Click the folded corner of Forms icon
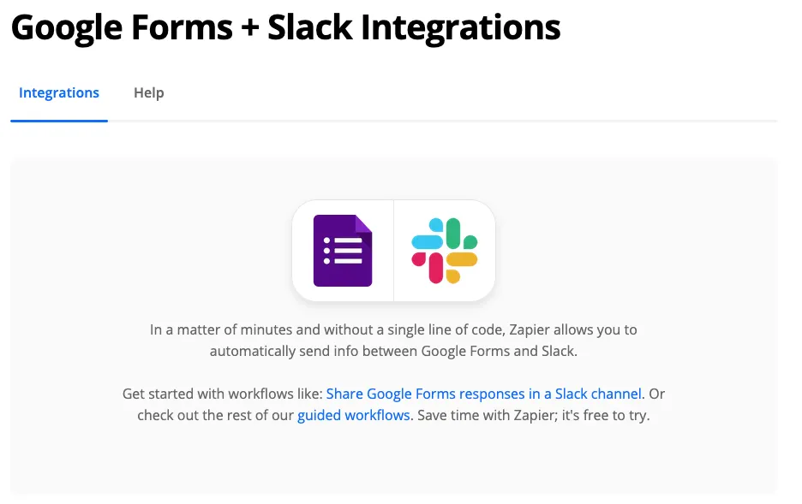This screenshot has width=802, height=504. tap(363, 223)
